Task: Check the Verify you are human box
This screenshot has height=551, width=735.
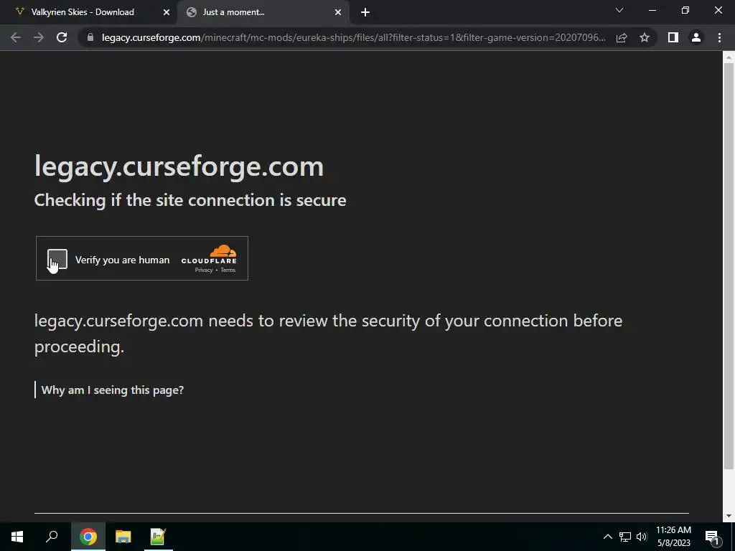Action: 57,259
